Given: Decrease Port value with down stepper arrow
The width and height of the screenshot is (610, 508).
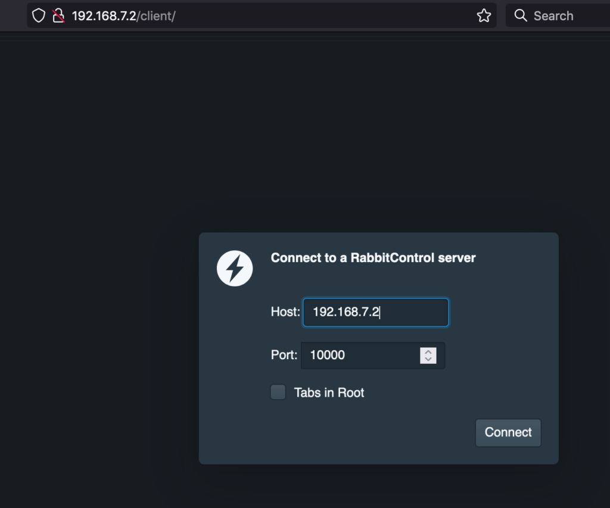Looking at the screenshot, I should (x=428, y=360).
